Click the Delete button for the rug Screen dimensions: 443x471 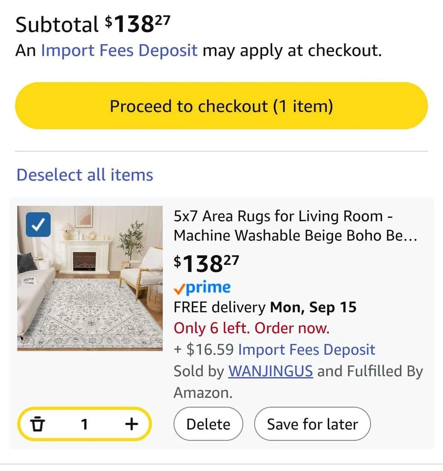click(x=208, y=424)
